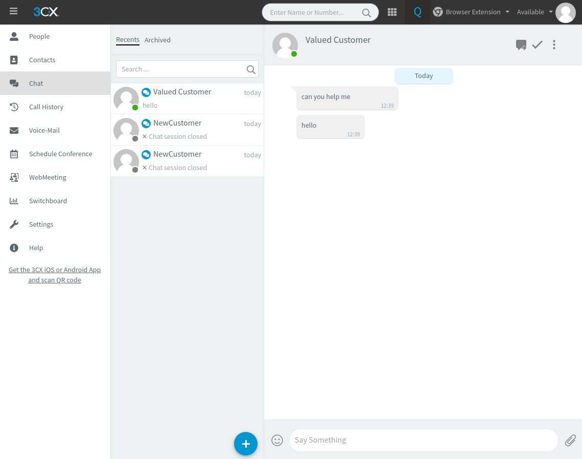Screen dimensions: 582x459
Task: Open the Valued Customer conversation
Action: [x=187, y=99]
